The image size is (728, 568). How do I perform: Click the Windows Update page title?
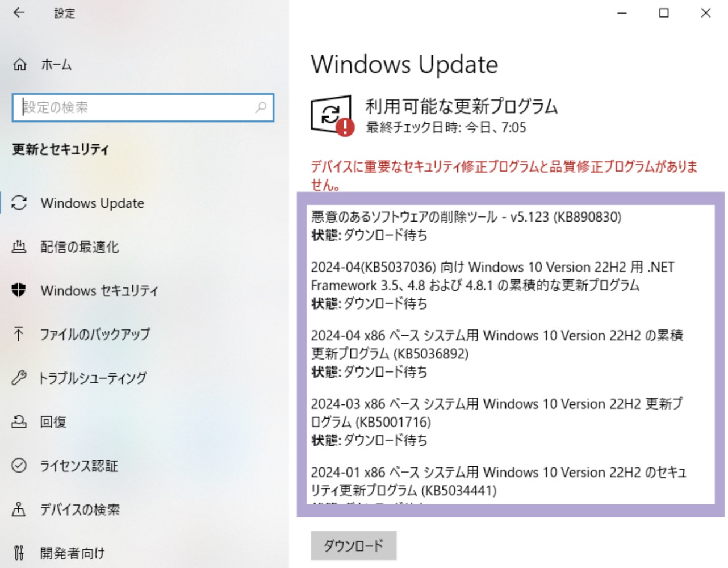click(404, 65)
